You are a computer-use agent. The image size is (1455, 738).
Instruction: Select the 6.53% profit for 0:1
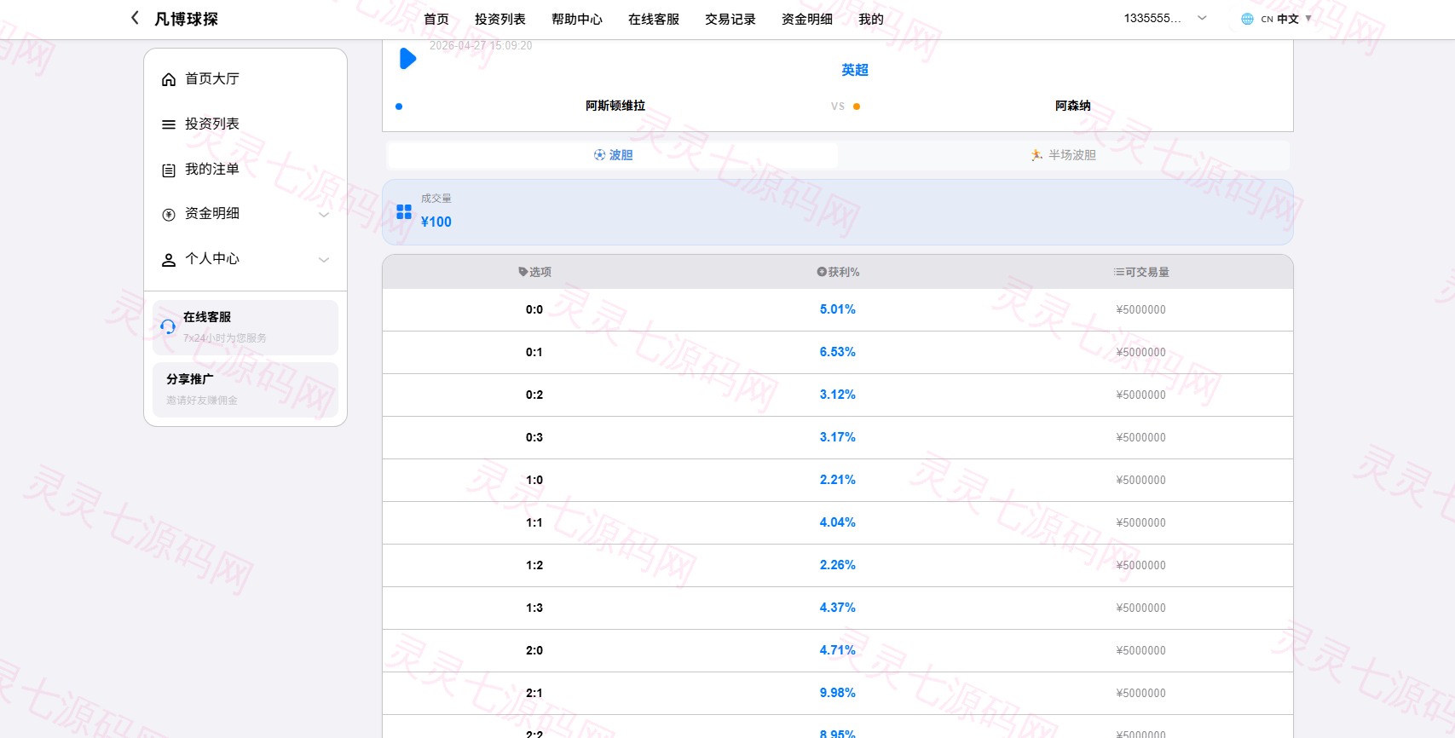click(838, 352)
